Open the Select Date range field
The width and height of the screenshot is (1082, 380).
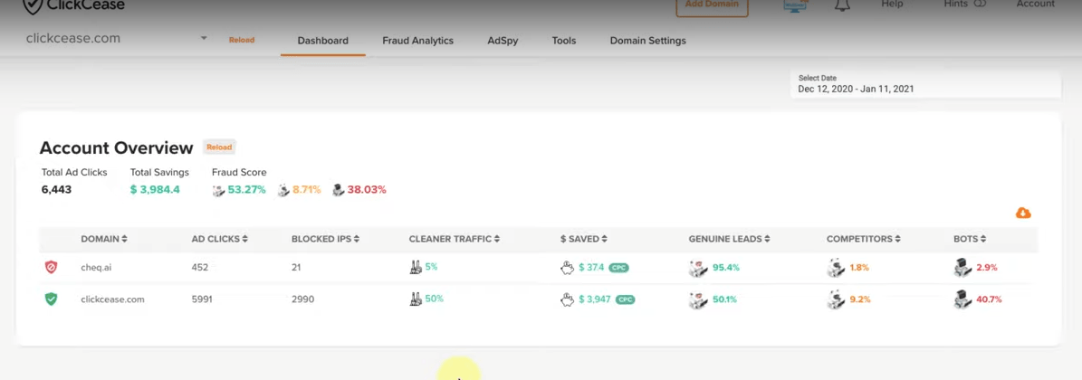click(x=925, y=84)
